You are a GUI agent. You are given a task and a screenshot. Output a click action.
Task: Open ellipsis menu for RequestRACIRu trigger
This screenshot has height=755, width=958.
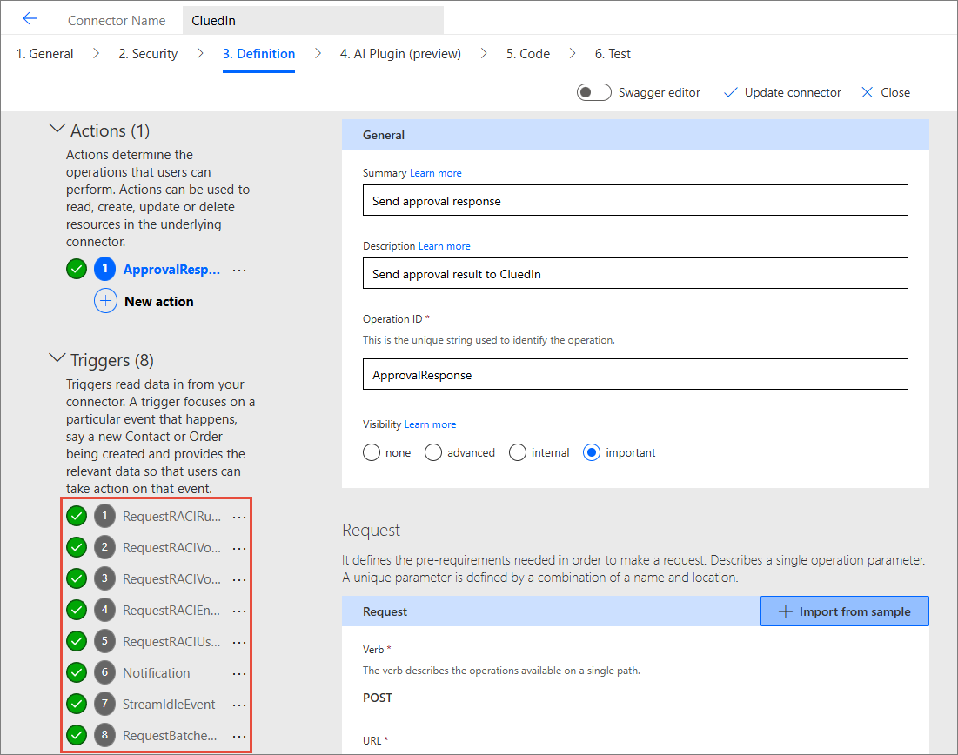pyautogui.click(x=239, y=518)
